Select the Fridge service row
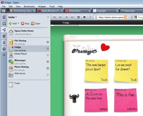Screen dimensions: 143x116 coord(29,49)
